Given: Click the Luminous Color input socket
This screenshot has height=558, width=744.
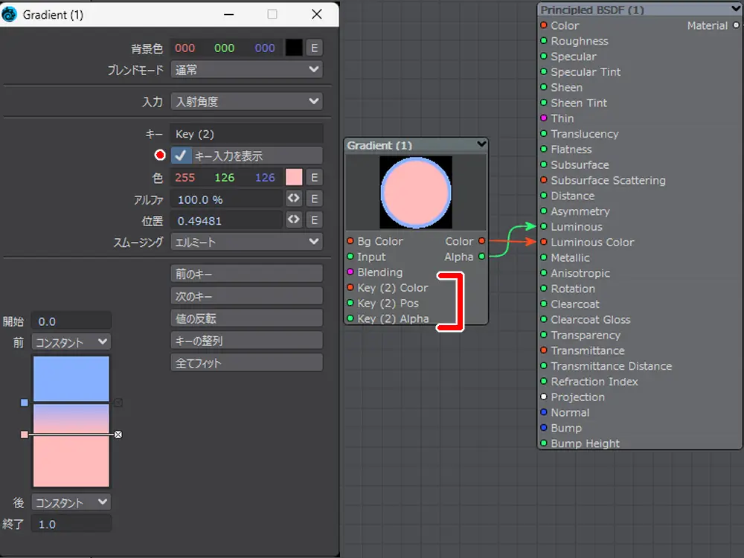Looking at the screenshot, I should point(544,243).
